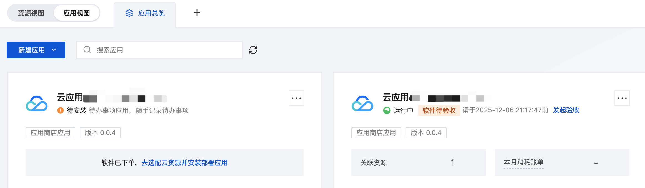The width and height of the screenshot is (645, 188).
Task: Click the orange 待安装 warning status icon
Action: tap(60, 110)
